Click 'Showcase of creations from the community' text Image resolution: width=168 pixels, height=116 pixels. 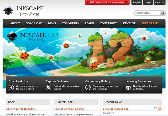point(106,88)
